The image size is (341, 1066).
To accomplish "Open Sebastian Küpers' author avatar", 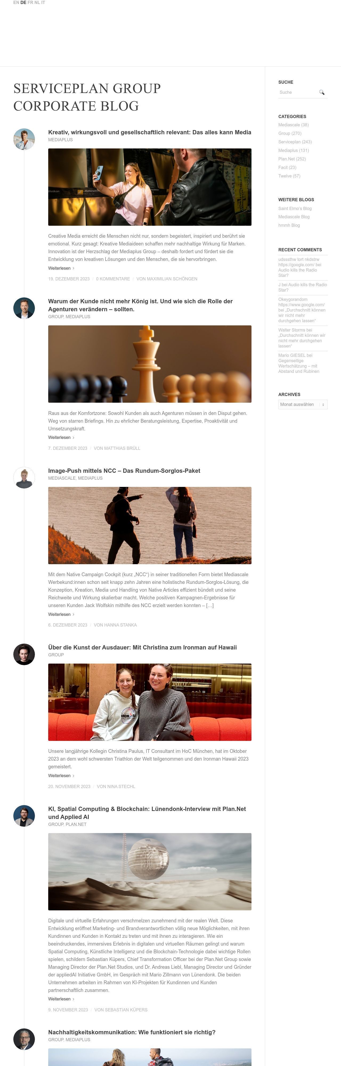I will pos(24,816).
